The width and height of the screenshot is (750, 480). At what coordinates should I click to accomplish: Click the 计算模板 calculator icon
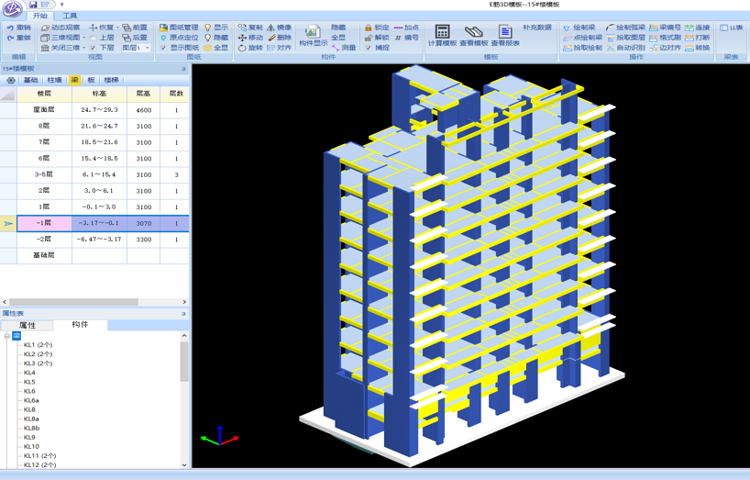442,36
